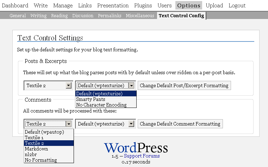Open the Posts text formatting dropdown arrow

(x=69, y=85)
